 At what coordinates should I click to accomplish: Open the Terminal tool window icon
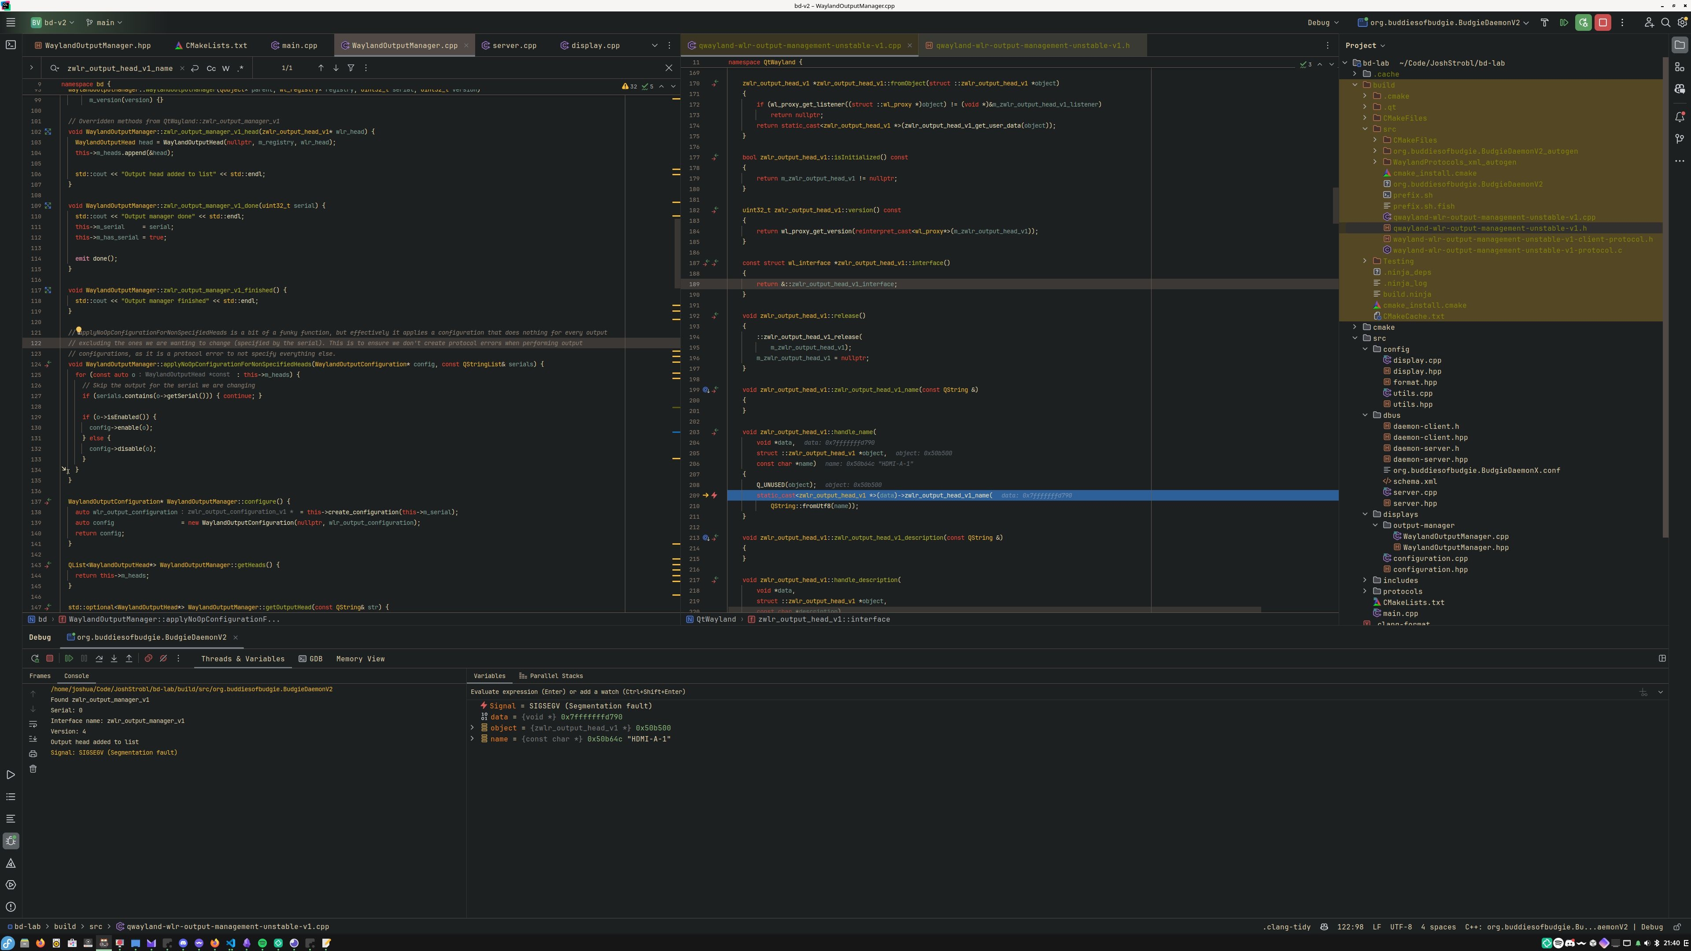(11, 44)
